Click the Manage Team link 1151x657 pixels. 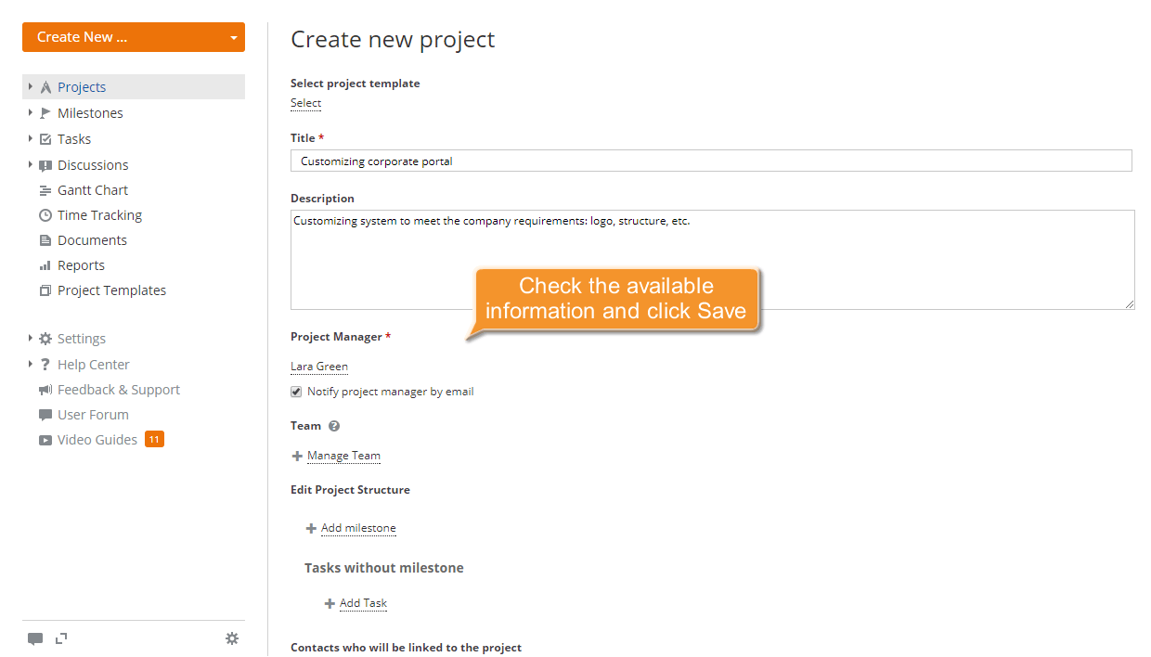pos(343,456)
